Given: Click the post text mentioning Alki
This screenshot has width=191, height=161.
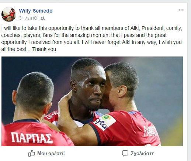Looking at the screenshot, I should point(91,39).
